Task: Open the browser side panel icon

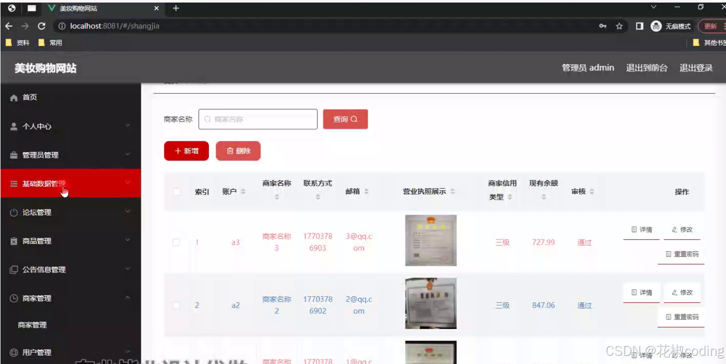Action: (640, 26)
